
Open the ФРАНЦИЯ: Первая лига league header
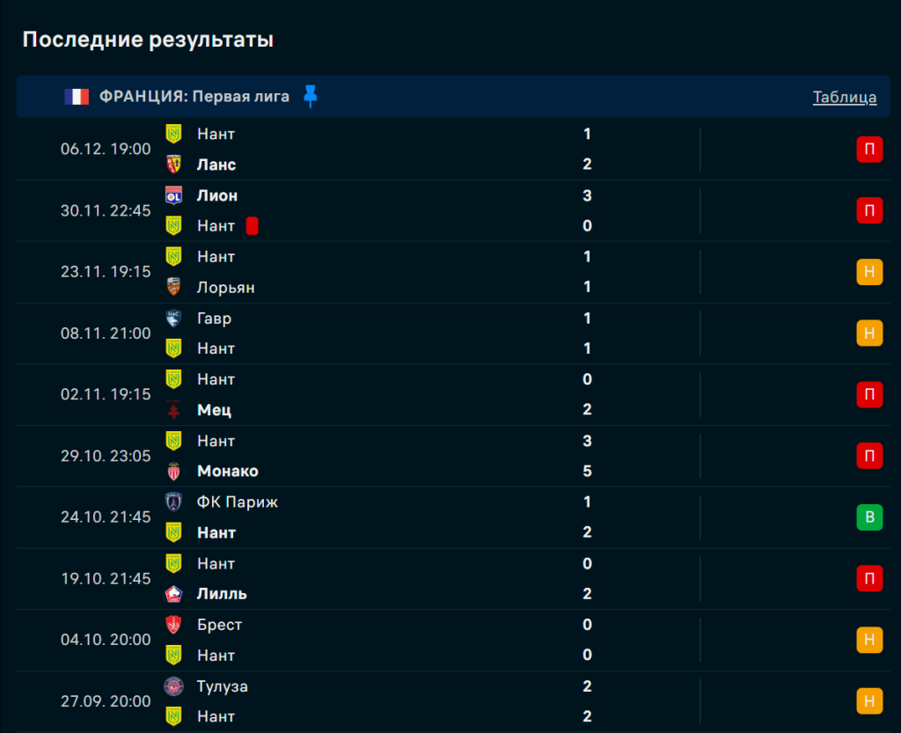pyautogui.click(x=194, y=97)
